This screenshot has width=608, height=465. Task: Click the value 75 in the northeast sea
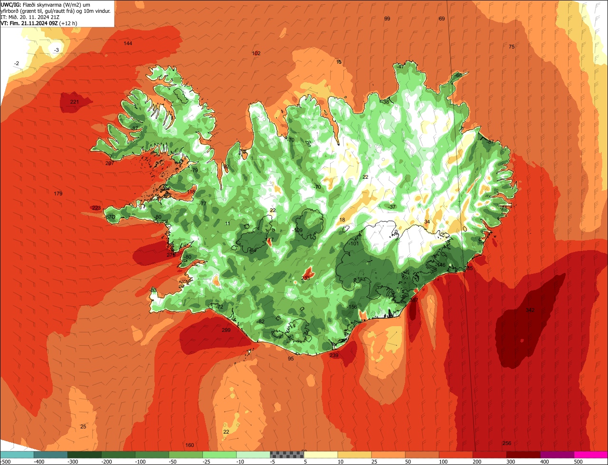click(512, 47)
